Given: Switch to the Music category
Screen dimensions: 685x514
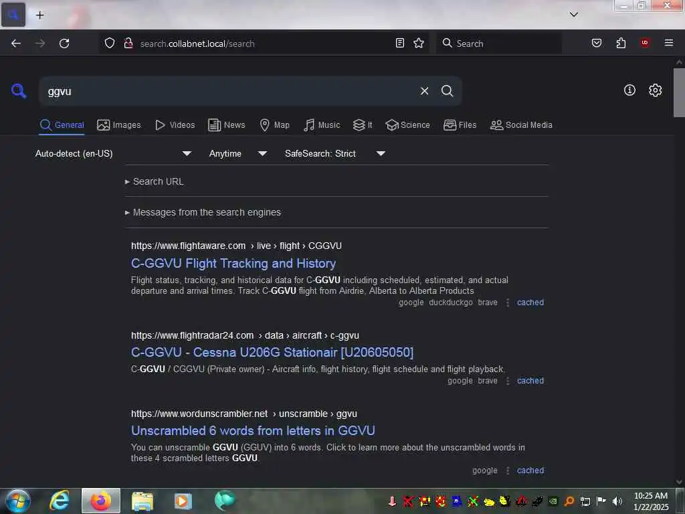Looking at the screenshot, I should (322, 125).
